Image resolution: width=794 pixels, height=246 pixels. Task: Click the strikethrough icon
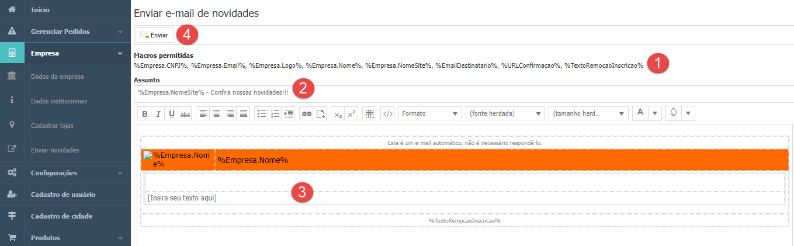[185, 114]
